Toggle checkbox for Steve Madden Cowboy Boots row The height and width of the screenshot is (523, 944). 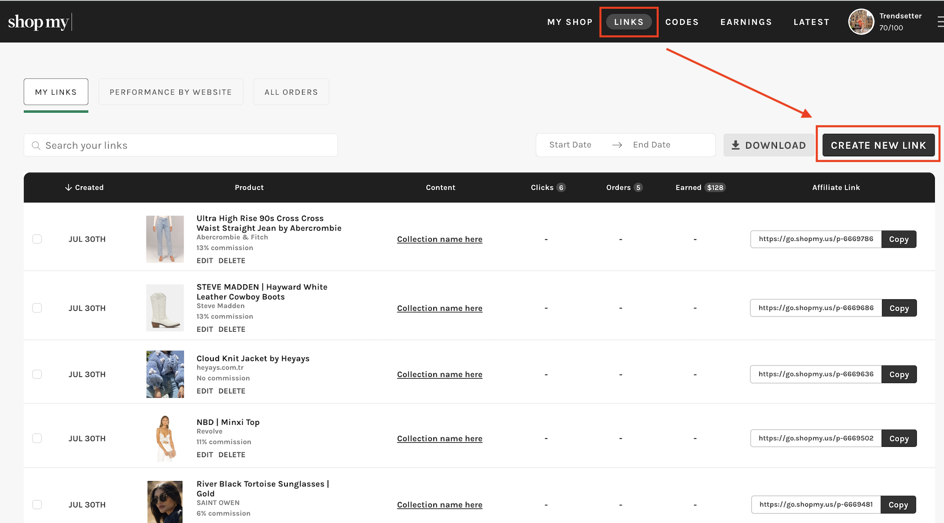pos(36,307)
